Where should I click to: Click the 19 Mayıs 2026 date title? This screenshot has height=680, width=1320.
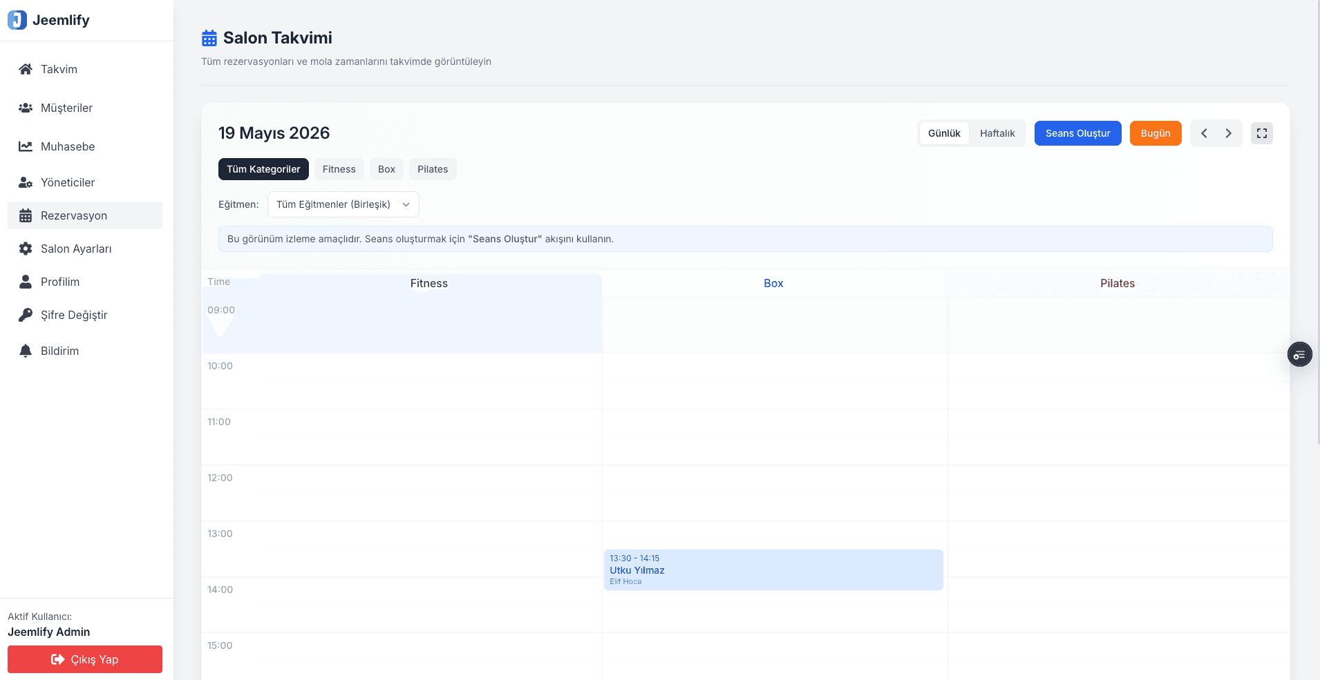pyautogui.click(x=274, y=133)
